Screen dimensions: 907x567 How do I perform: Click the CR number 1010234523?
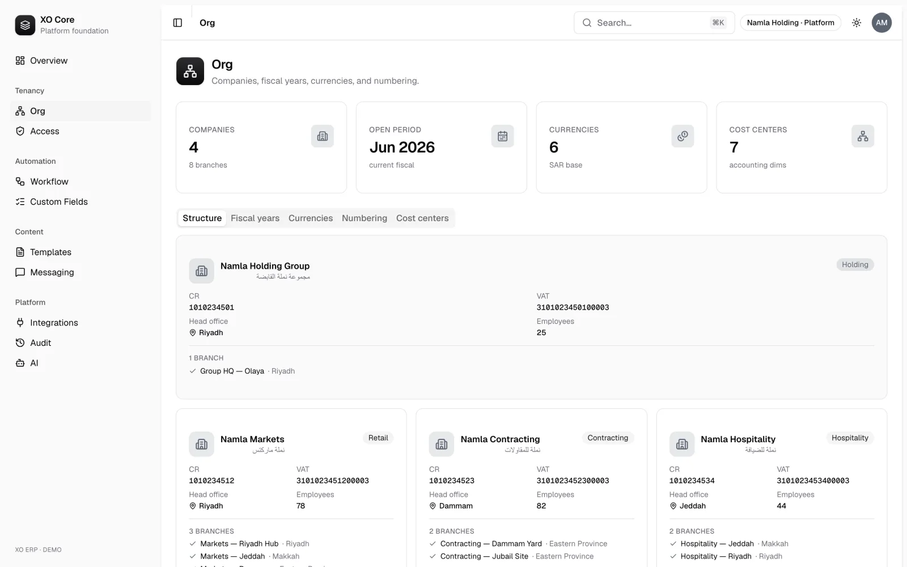pos(452,481)
